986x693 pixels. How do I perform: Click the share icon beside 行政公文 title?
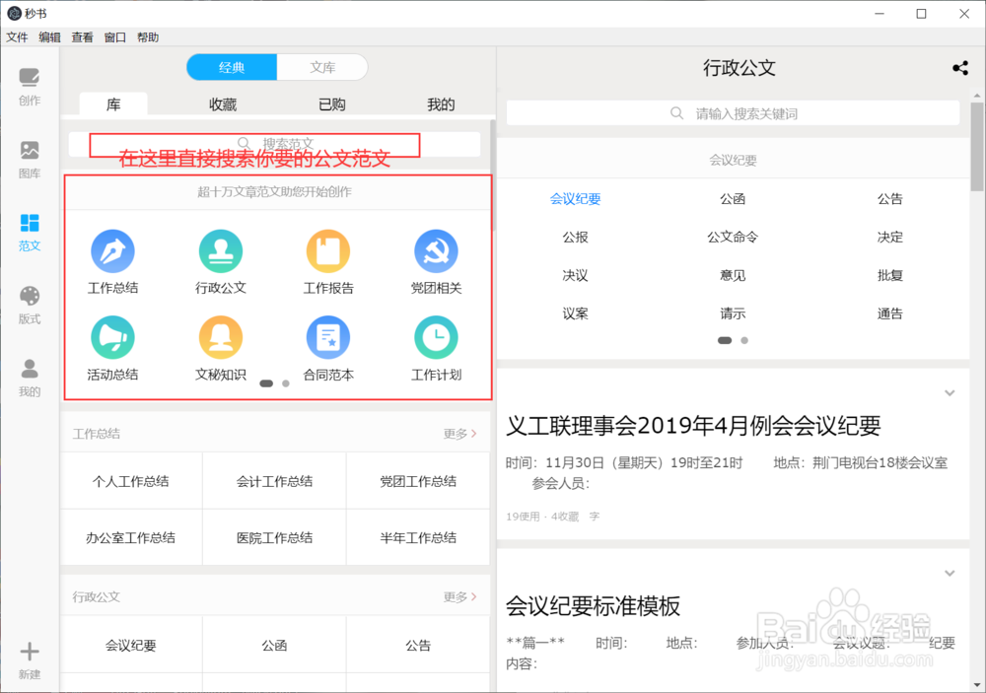[960, 67]
